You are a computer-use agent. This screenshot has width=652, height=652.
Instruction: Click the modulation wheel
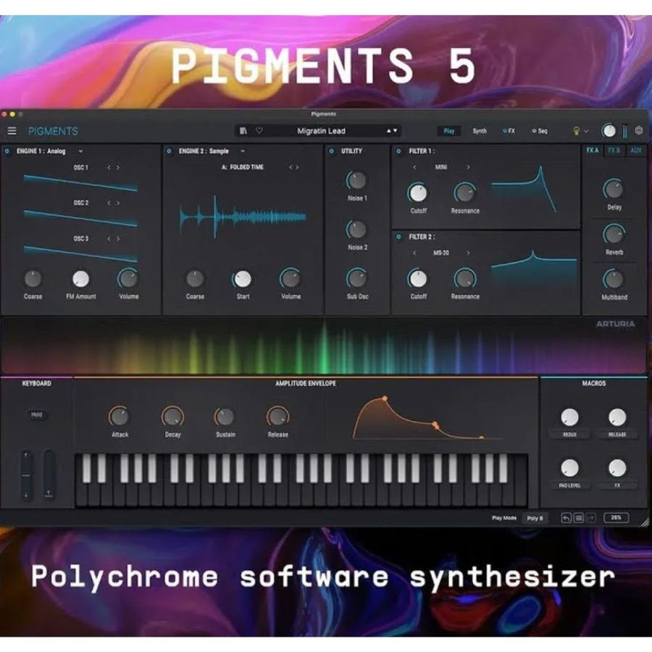click(49, 475)
